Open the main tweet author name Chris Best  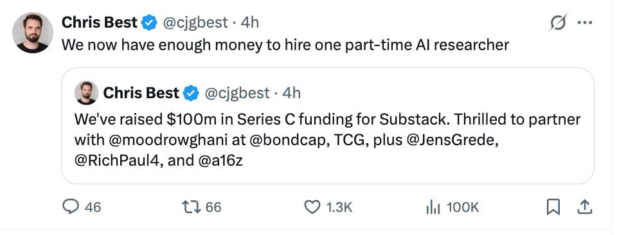tap(100, 22)
